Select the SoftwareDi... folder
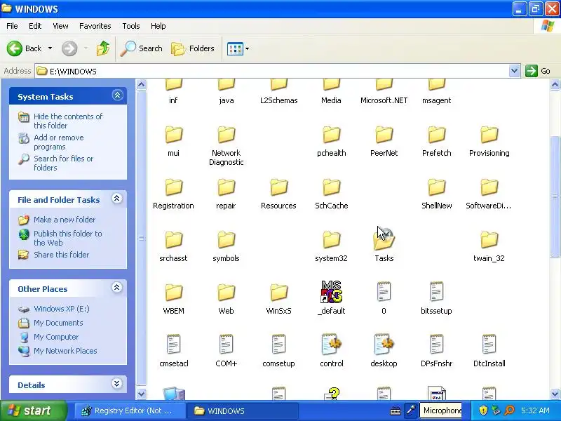This screenshot has height=421, width=561. coord(489,187)
